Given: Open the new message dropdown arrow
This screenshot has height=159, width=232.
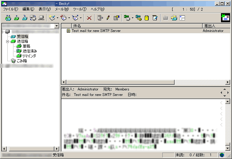Looking at the screenshot, I should pos(57,18).
